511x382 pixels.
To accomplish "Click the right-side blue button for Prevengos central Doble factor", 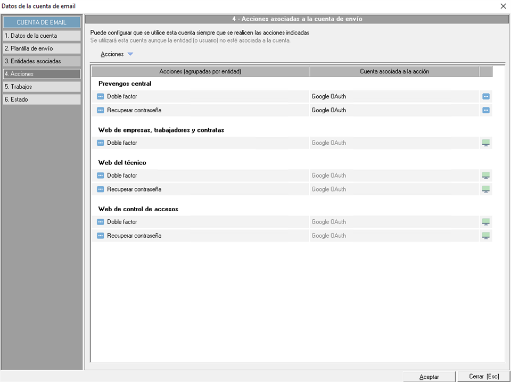I will pyautogui.click(x=485, y=97).
